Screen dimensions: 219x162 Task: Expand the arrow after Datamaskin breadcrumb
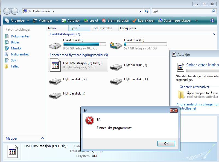(53, 11)
